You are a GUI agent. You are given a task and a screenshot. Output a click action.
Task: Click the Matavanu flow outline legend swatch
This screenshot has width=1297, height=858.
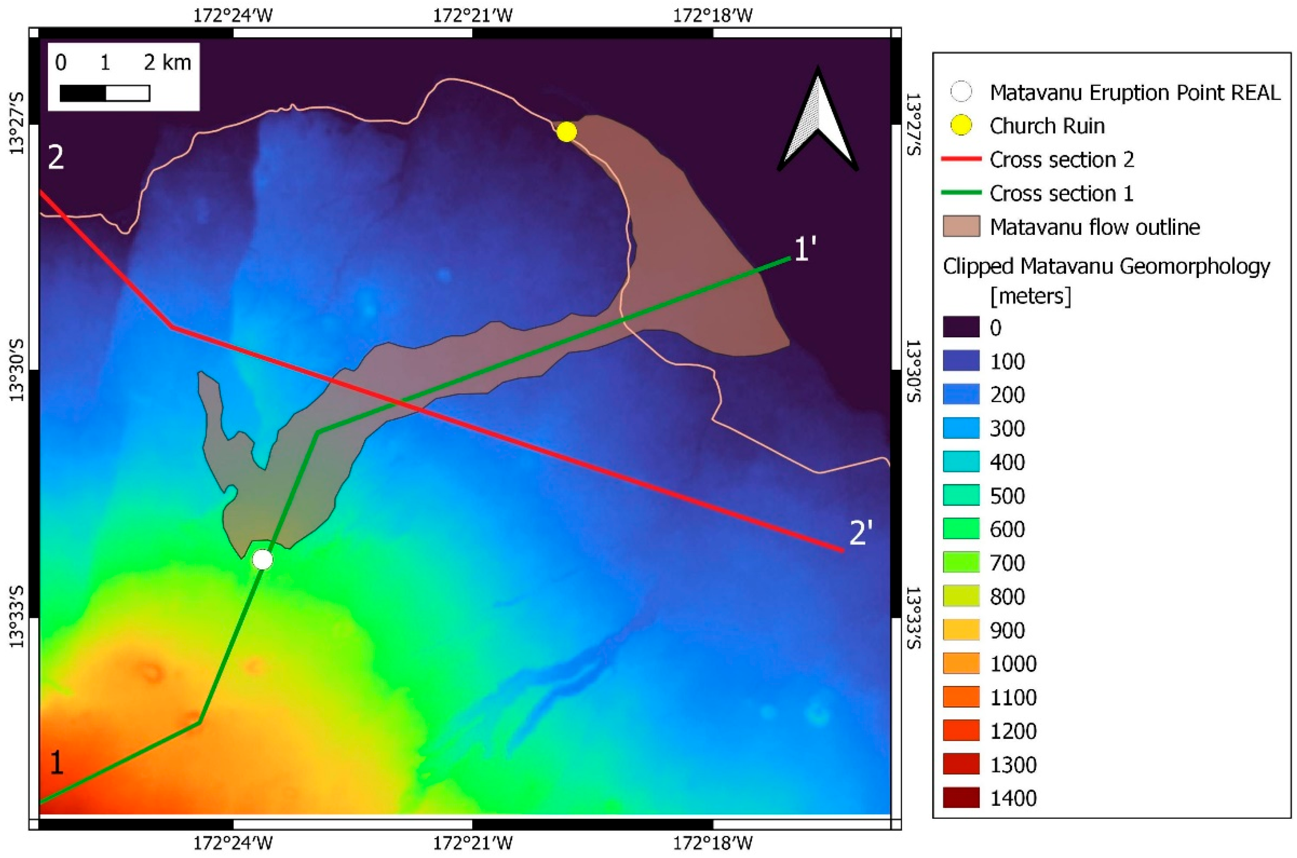tap(961, 227)
